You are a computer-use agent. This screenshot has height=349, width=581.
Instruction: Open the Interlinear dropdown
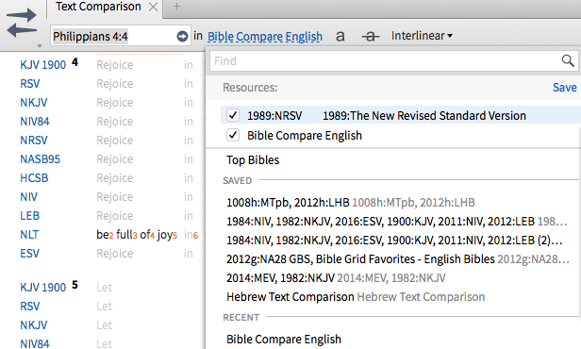422,36
